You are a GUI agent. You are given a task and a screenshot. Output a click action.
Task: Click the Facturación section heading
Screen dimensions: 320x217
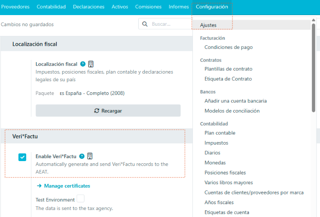click(x=212, y=38)
